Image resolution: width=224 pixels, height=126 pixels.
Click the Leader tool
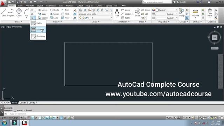click(126, 14)
